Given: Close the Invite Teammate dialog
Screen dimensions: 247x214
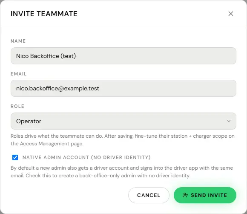Looking at the screenshot, I should point(231,14).
